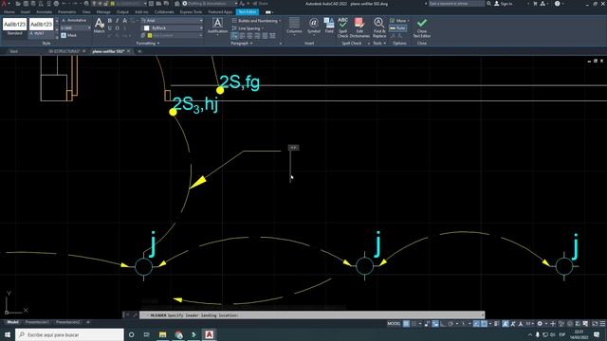Expand the Paragraph panel
This screenshot has width=607, height=341.
coord(242,44)
